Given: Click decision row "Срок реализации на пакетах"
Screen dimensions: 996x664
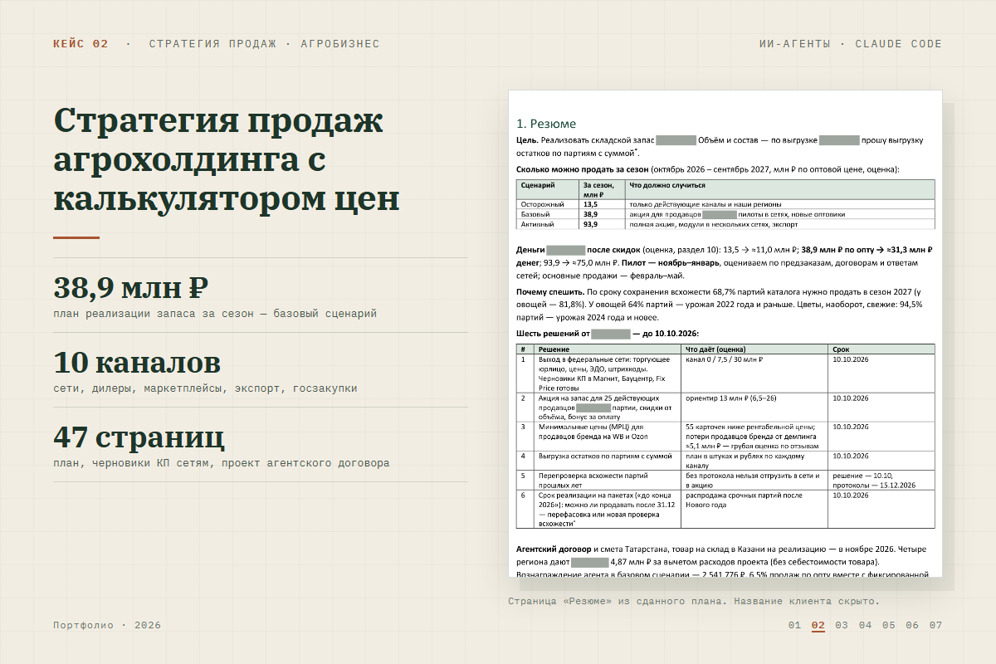Looking at the screenshot, I should pos(725,509).
